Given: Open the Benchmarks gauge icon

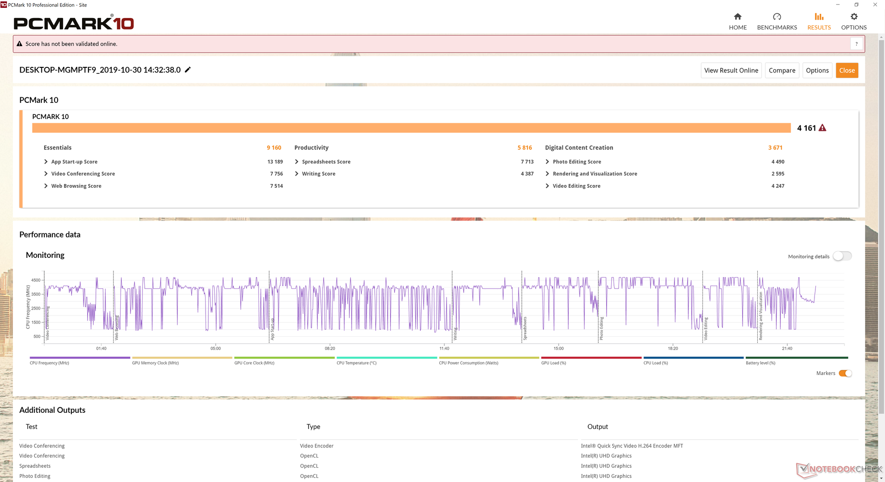Looking at the screenshot, I should (x=777, y=17).
